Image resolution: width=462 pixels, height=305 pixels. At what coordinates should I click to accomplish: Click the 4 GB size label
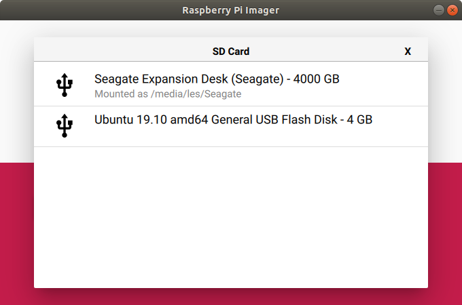point(359,119)
